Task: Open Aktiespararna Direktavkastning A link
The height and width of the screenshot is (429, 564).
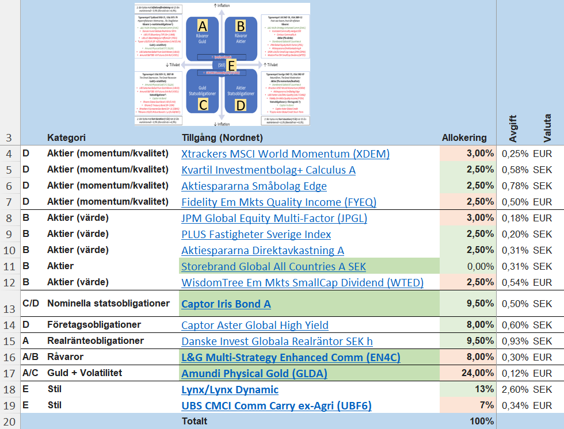Action: click(x=262, y=250)
